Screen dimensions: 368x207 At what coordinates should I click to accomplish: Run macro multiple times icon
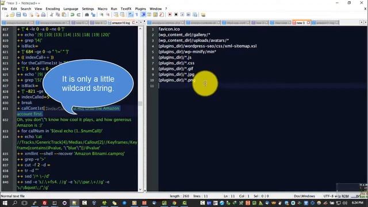coord(189,15)
